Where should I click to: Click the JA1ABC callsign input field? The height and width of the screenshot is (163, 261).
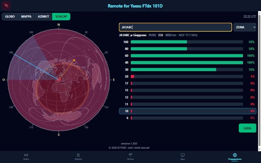pos(175,27)
